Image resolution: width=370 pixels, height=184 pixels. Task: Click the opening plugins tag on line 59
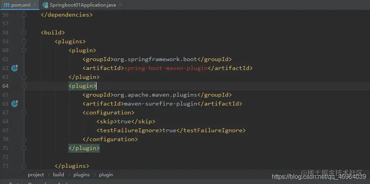(x=70, y=41)
